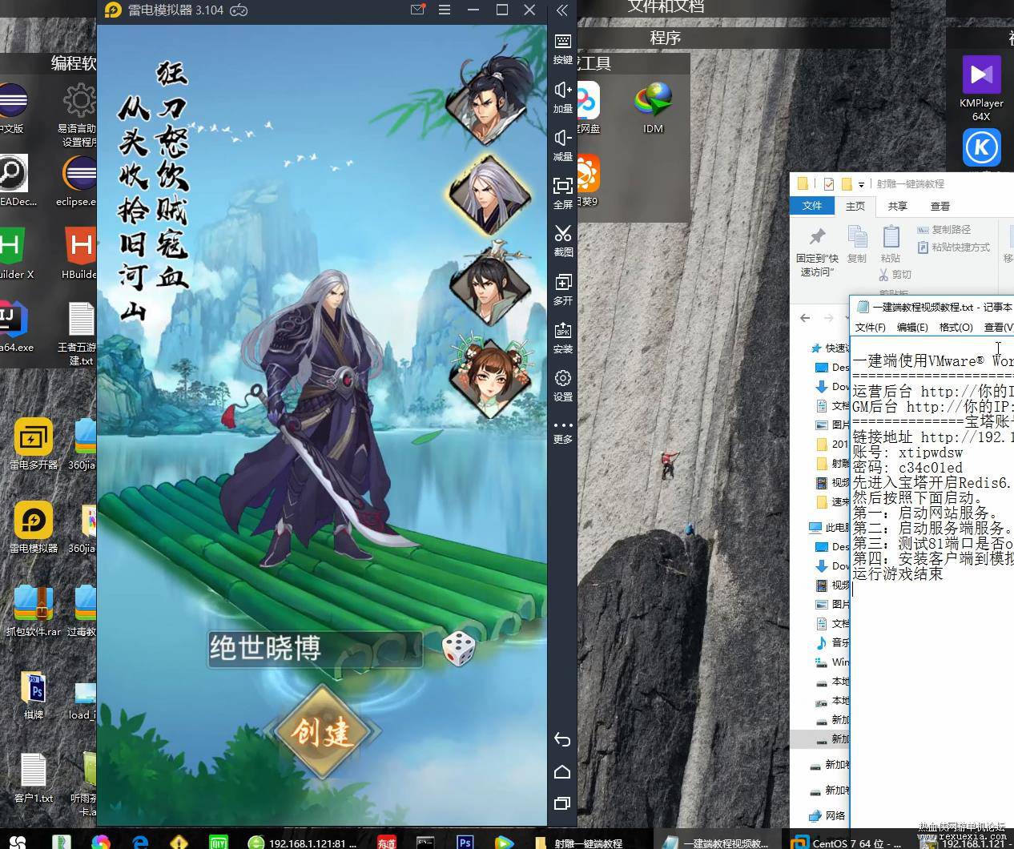The width and height of the screenshot is (1014, 849).
Task: Click the 复制 copy button in ribbon
Action: tap(857, 244)
